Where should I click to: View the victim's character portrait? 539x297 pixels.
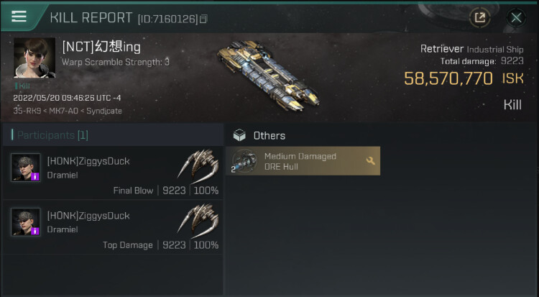coord(34,58)
